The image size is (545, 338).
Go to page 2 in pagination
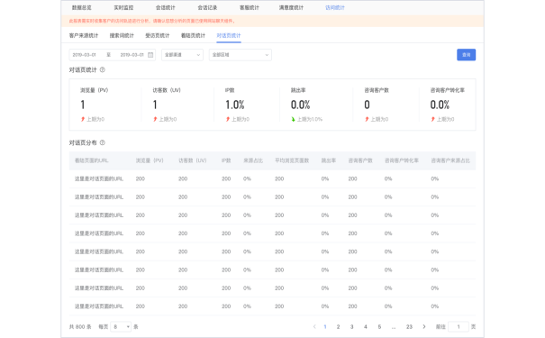(338, 327)
